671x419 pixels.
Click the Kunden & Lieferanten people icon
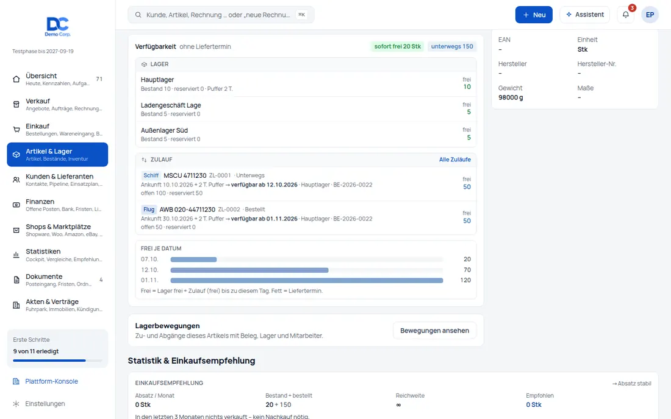coord(16,180)
